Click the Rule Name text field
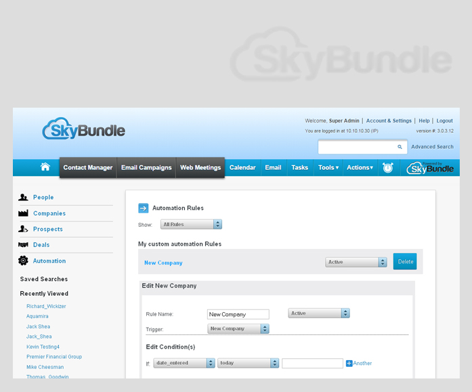Image resolution: width=472 pixels, height=392 pixels. click(x=238, y=314)
